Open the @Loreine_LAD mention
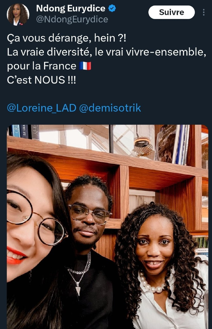This screenshot has width=212, height=329. (42, 108)
